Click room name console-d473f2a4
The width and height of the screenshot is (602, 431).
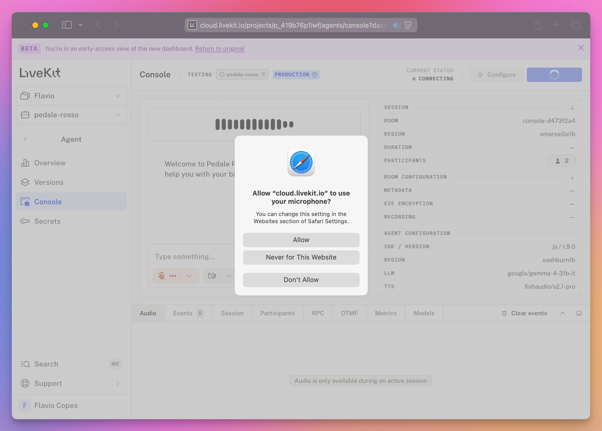pyautogui.click(x=549, y=121)
